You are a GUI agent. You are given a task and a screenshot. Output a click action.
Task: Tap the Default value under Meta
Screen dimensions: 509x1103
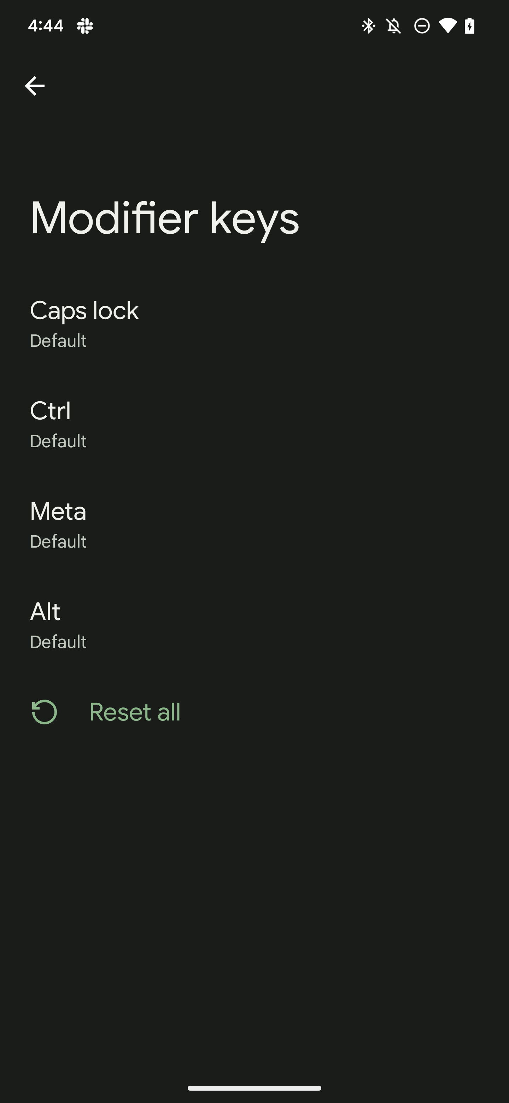pyautogui.click(x=58, y=542)
